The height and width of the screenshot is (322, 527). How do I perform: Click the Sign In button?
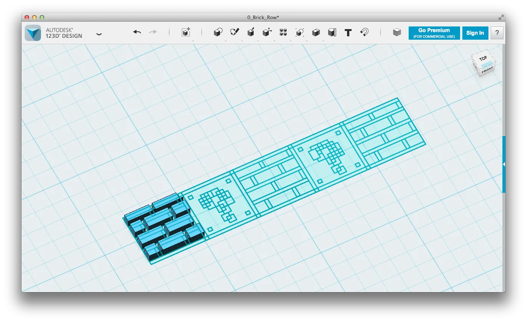(x=475, y=33)
